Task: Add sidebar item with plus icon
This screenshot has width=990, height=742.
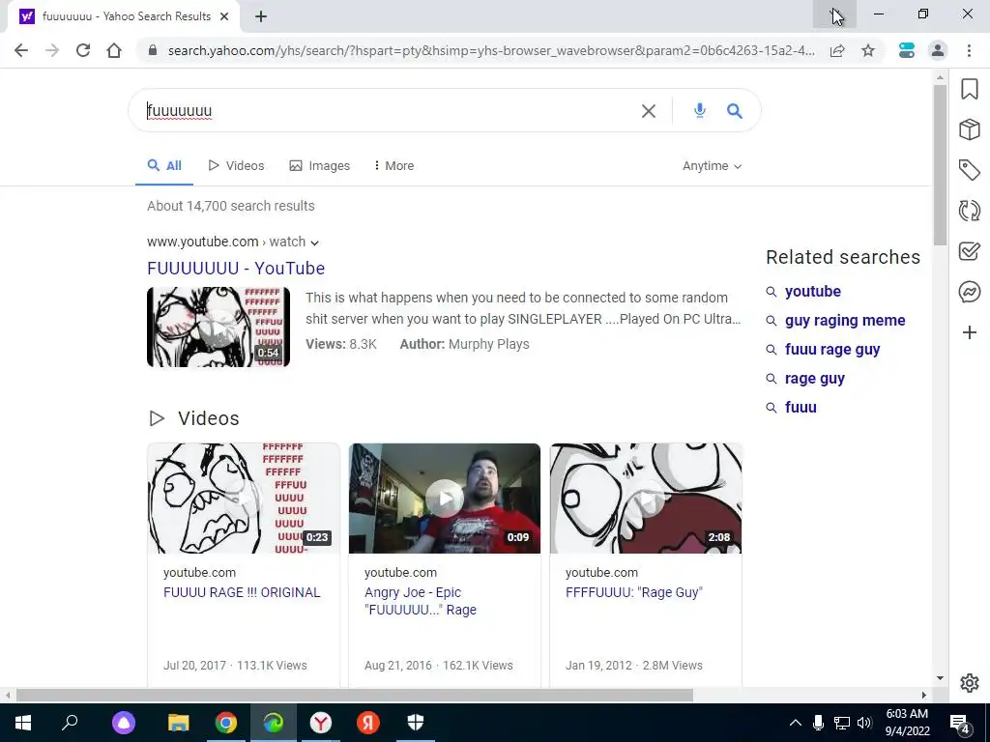Action: pyautogui.click(x=969, y=332)
